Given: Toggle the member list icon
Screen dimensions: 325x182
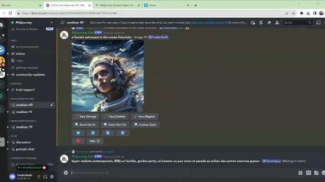Looking at the screenshot, I should pos(277,23).
